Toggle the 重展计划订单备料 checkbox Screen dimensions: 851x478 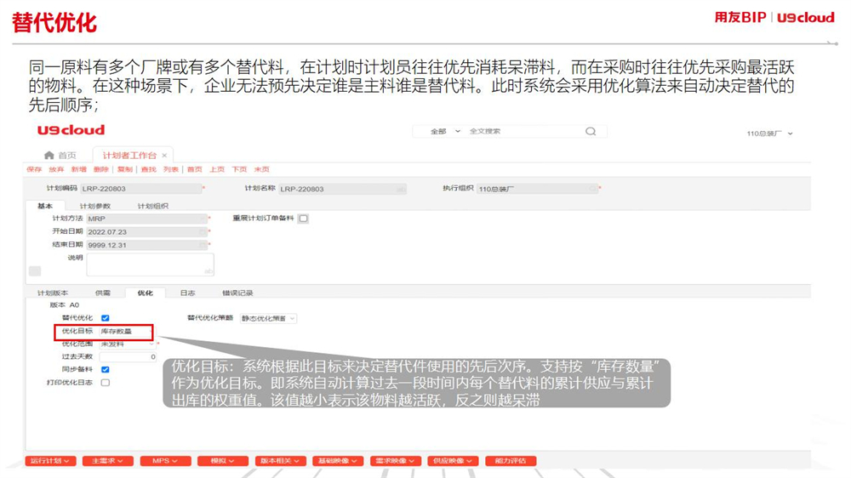pyautogui.click(x=304, y=219)
